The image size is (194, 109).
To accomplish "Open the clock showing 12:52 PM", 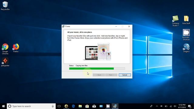I will (x=182, y=106).
